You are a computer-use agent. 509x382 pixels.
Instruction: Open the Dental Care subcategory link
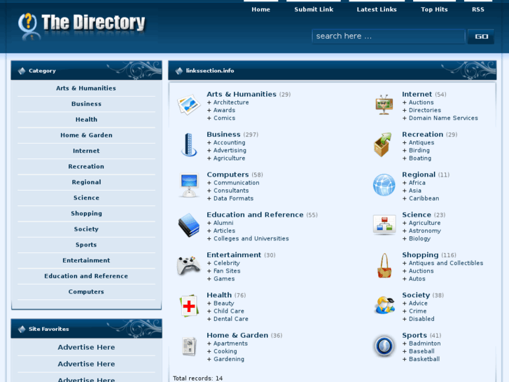pos(230,319)
